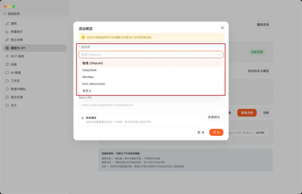
Task: Click the plug icon for MCP 服务
Action: coord(7,56)
